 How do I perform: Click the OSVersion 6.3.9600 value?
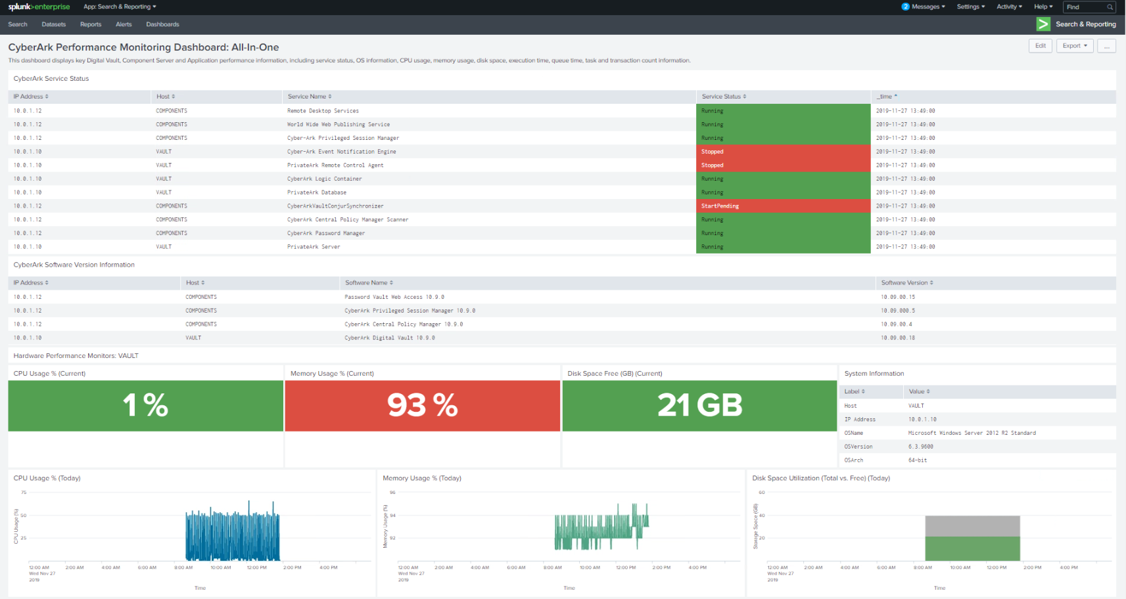pyautogui.click(x=921, y=447)
